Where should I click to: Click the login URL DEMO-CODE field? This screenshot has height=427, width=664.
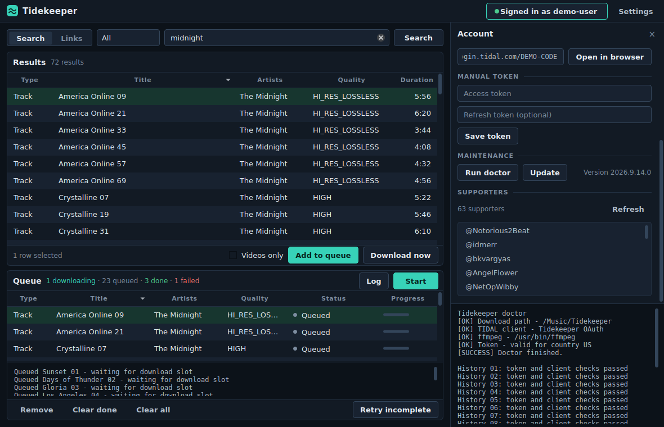click(x=510, y=57)
